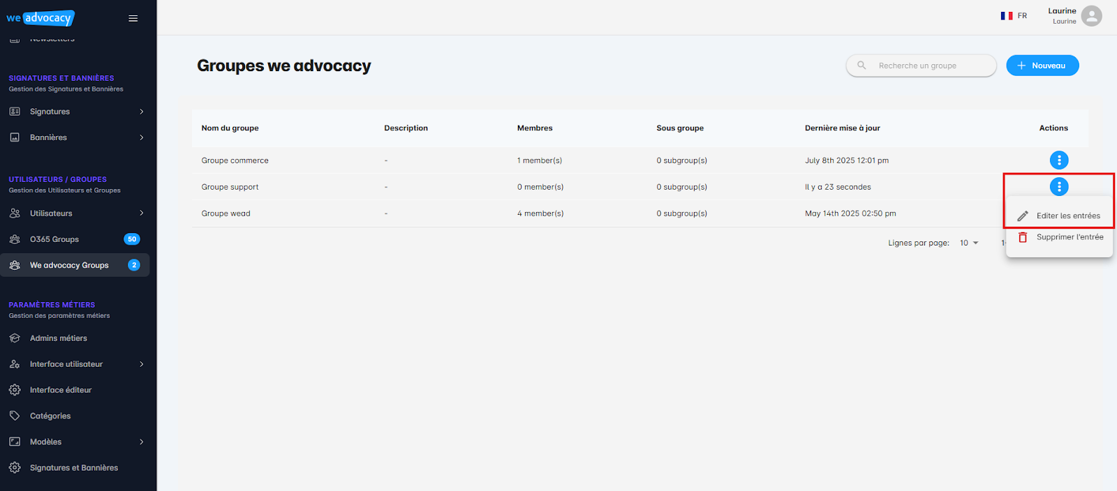Image resolution: width=1117 pixels, height=491 pixels.
Task: Click the Il y a 23 secondes cell
Action: coord(838,187)
